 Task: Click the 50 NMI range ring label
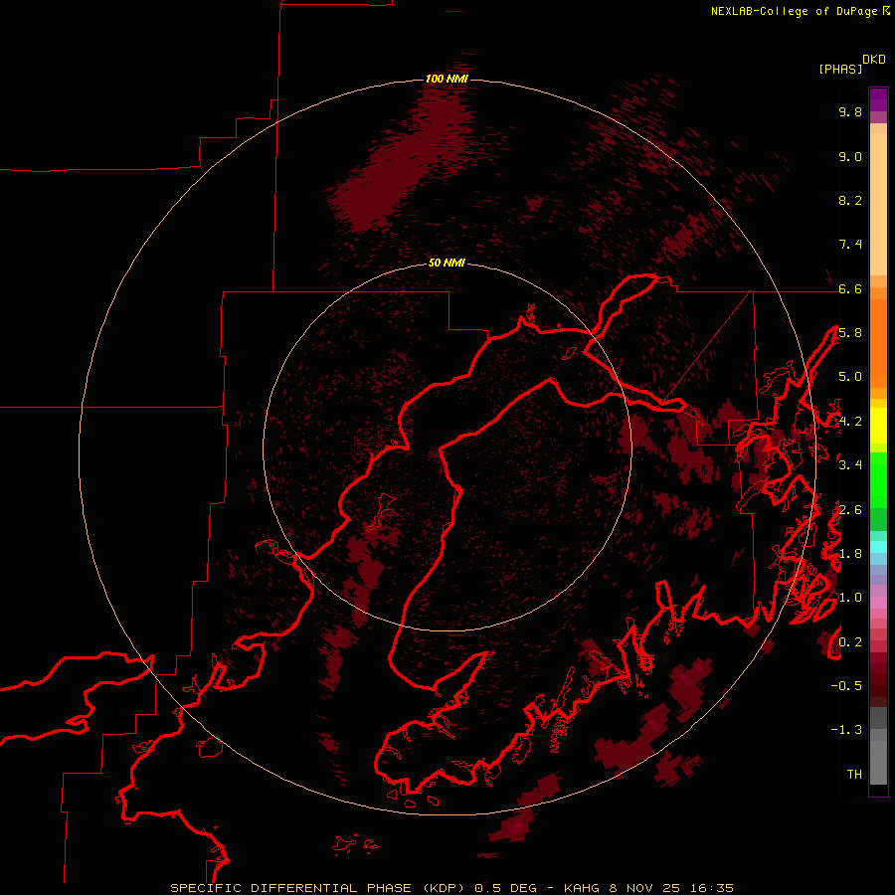coord(447,263)
